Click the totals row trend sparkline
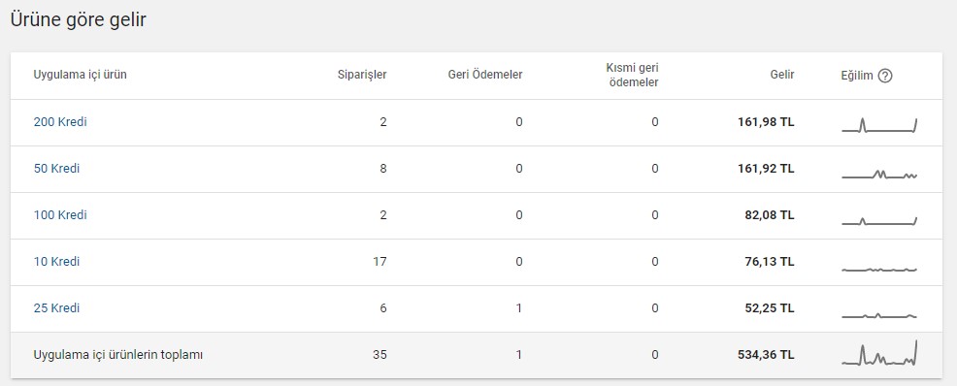957x386 pixels. pyautogui.click(x=879, y=353)
